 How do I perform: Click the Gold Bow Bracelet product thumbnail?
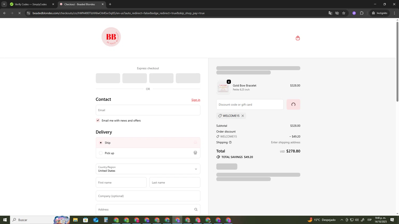coord(223,87)
